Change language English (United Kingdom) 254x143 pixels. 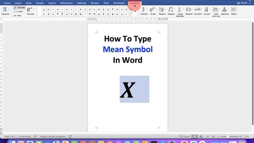click(53, 137)
